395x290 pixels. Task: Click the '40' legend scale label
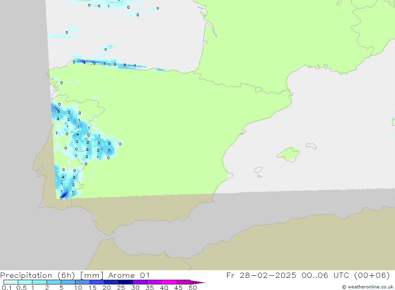164,288
